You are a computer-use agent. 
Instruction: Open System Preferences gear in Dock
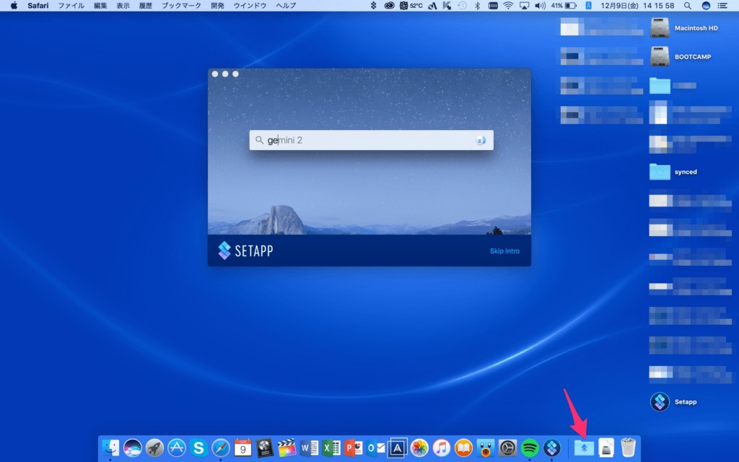(x=507, y=448)
